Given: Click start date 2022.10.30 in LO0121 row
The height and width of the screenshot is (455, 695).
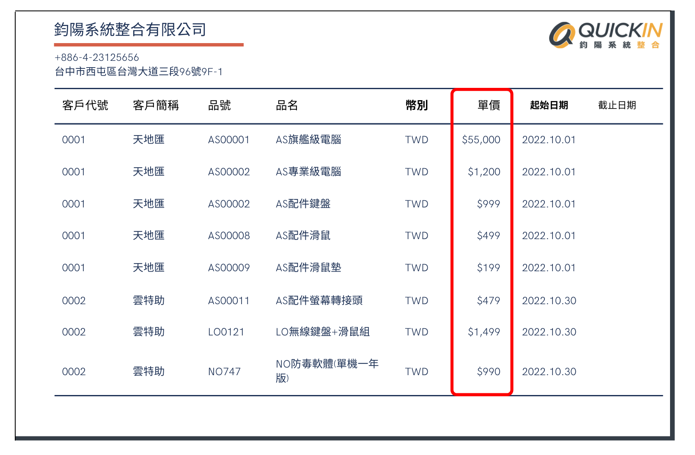Looking at the screenshot, I should pos(549,332).
